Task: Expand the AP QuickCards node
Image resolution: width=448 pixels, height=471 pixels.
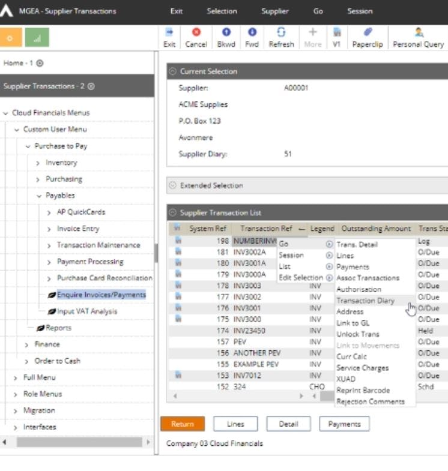Action: (x=49, y=212)
